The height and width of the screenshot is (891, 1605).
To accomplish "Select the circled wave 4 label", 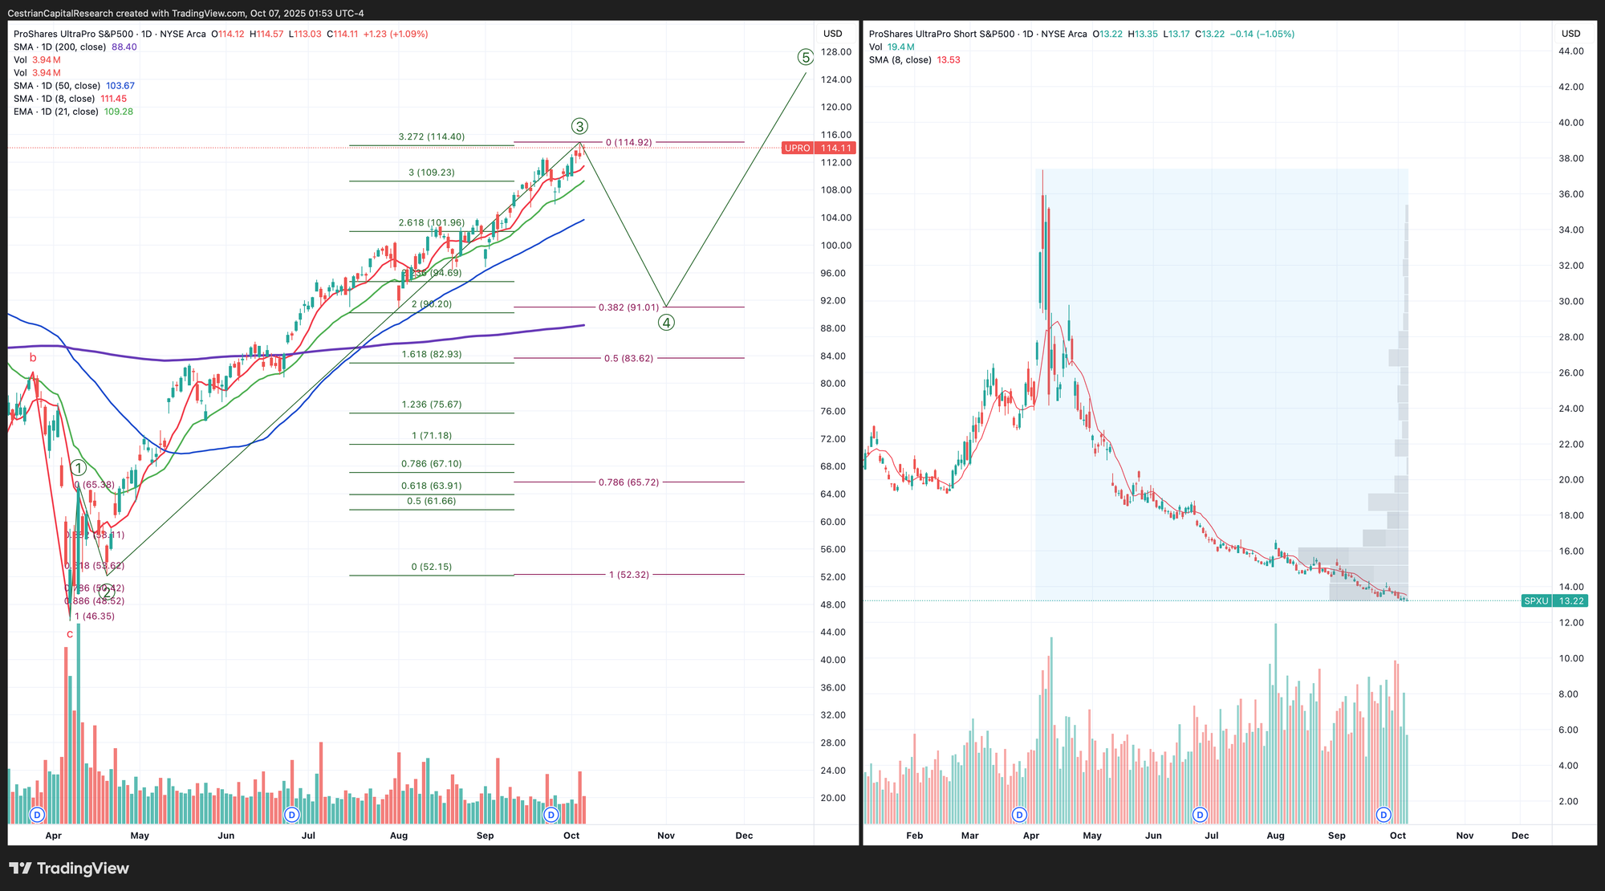I will pos(666,323).
